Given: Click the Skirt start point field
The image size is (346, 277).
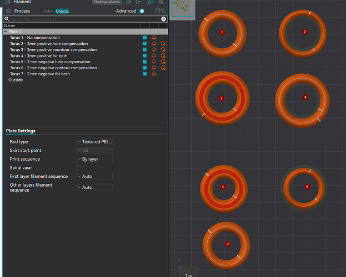Looking at the screenshot, I should click(94, 150).
